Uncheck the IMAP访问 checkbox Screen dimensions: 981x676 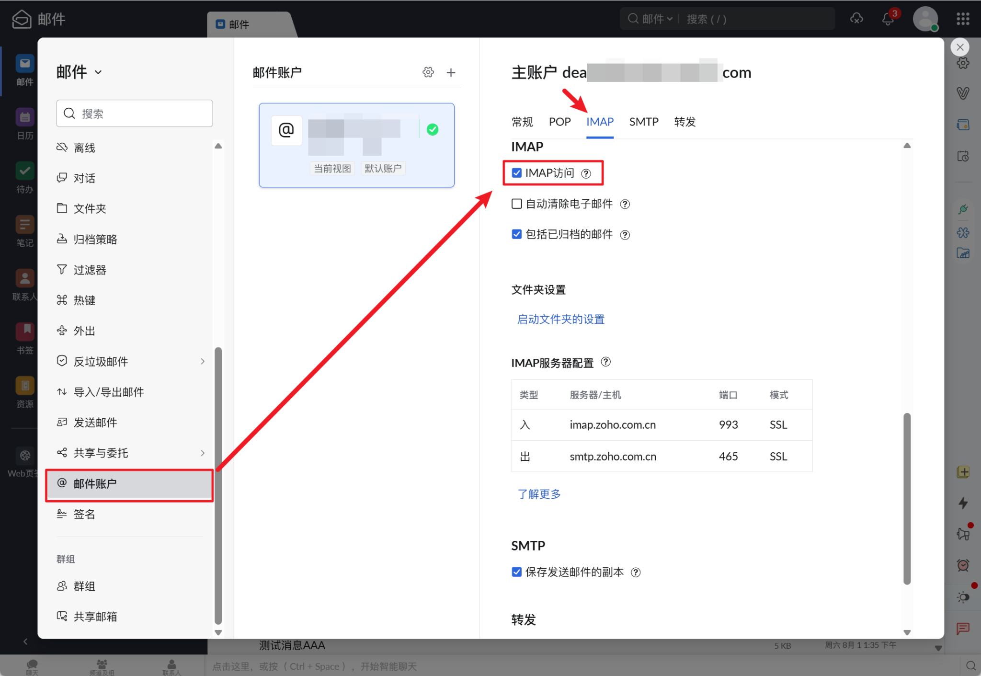click(516, 173)
